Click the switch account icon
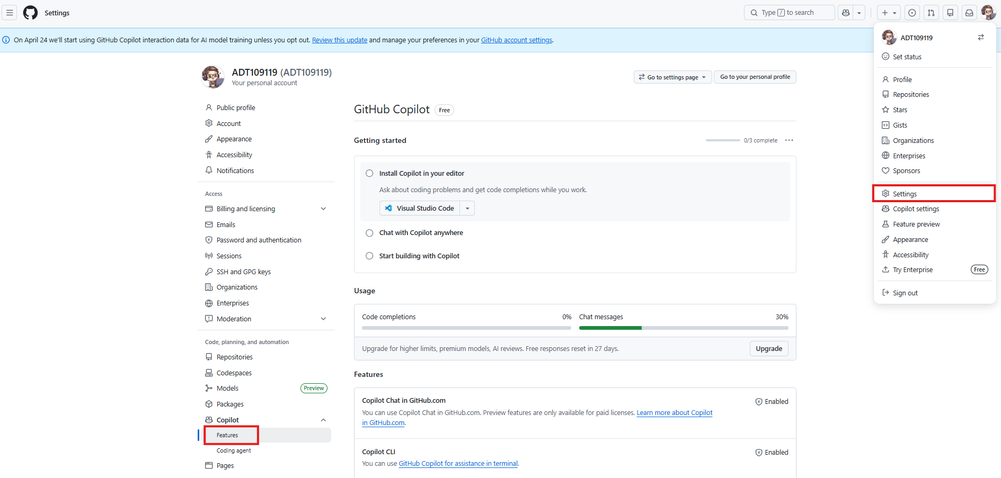Screen dimensions: 1001x478 click(981, 38)
